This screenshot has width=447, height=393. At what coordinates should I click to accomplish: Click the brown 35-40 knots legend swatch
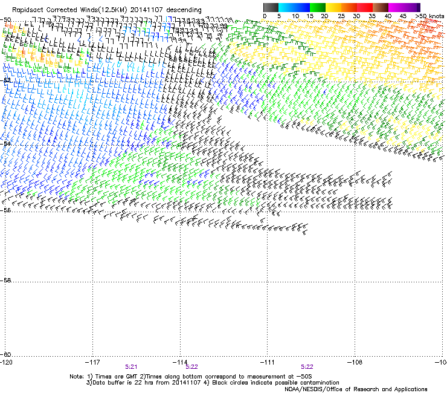(x=381, y=7)
